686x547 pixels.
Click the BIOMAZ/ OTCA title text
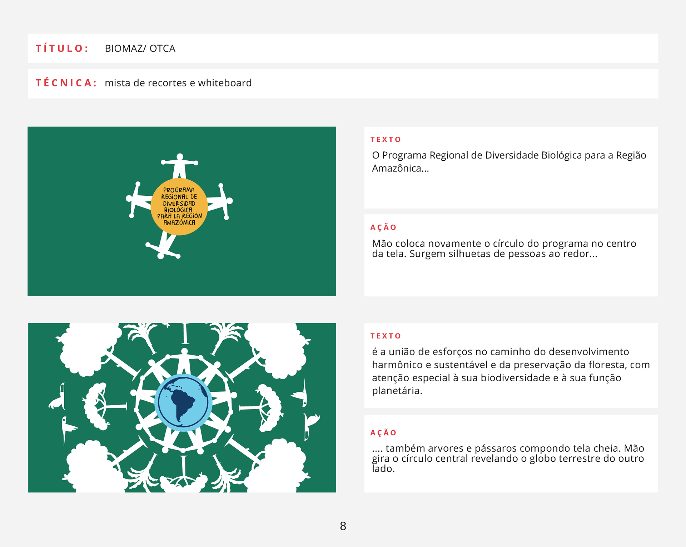click(140, 49)
